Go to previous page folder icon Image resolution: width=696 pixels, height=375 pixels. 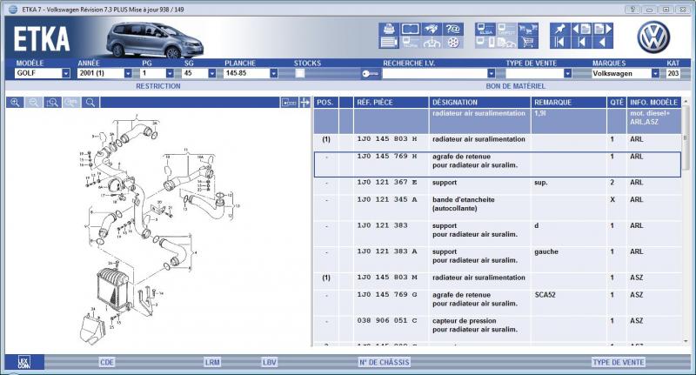pos(581,29)
